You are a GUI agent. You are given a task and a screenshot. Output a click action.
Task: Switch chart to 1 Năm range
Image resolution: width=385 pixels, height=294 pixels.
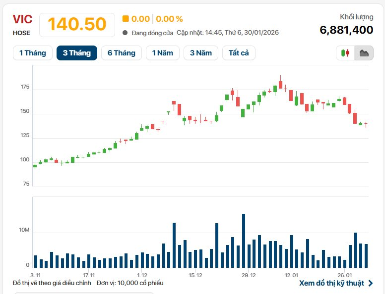pyautogui.click(x=162, y=53)
